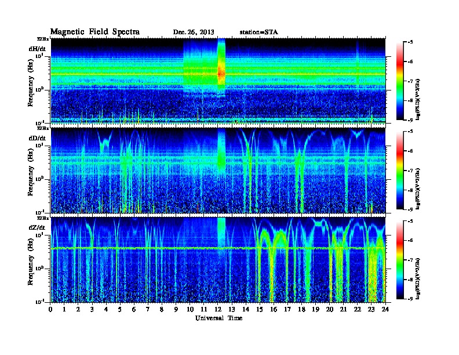
Task: Click hour tick "17" on the time axis
Action: click(x=287, y=309)
